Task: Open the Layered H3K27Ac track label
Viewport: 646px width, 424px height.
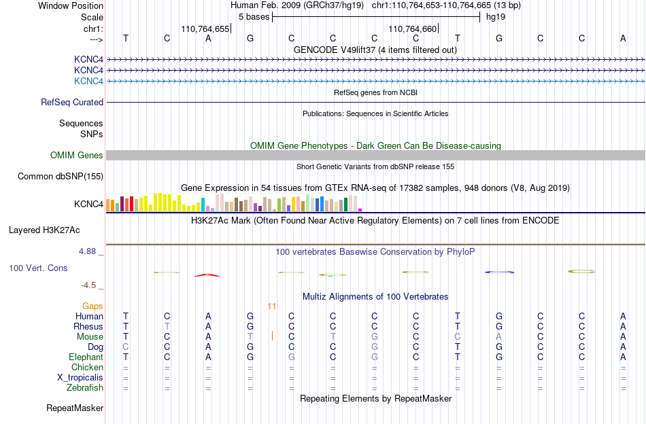Action: 44,230
